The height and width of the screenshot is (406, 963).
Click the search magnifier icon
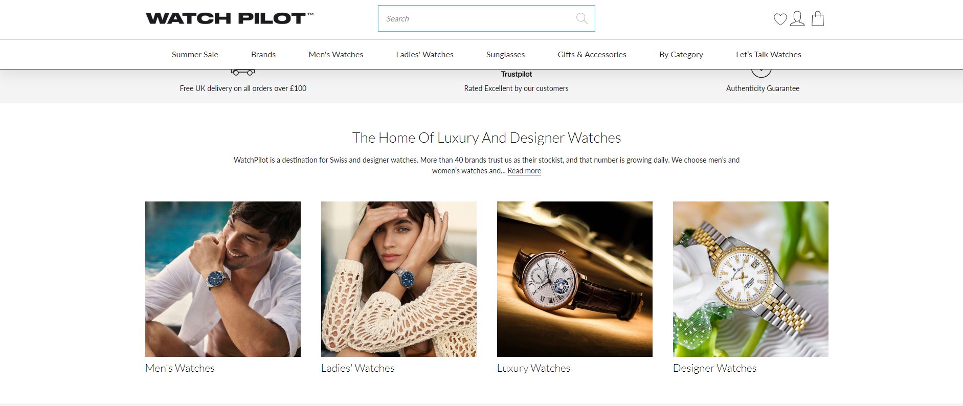click(582, 18)
